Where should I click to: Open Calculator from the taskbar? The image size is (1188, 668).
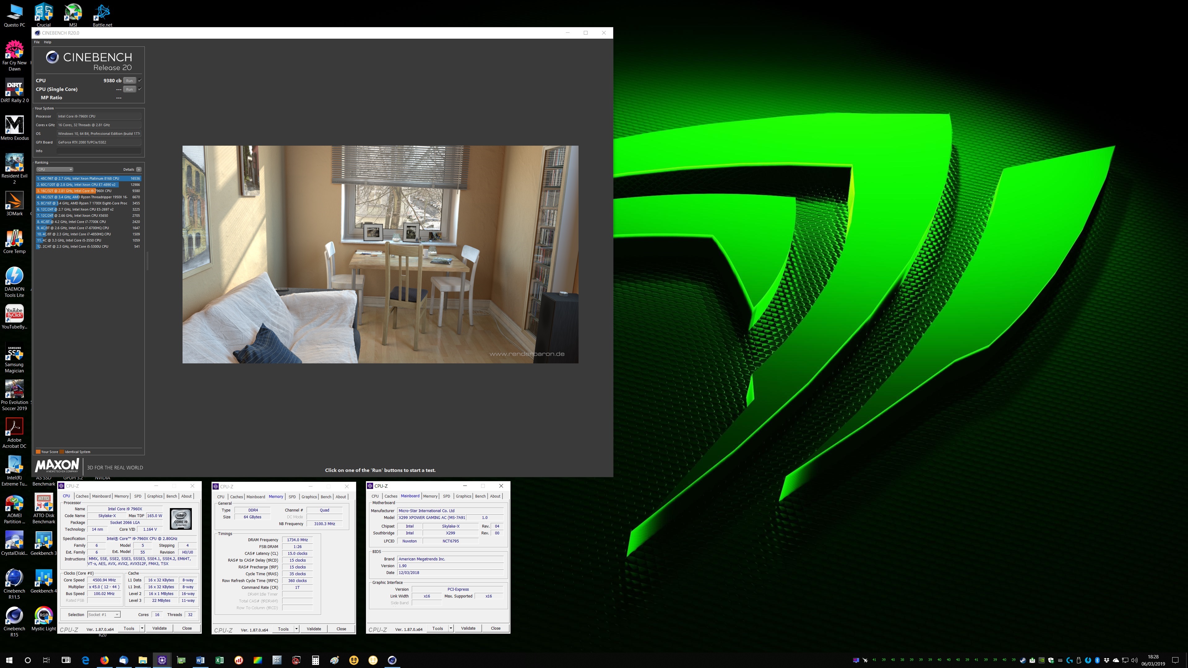click(316, 660)
